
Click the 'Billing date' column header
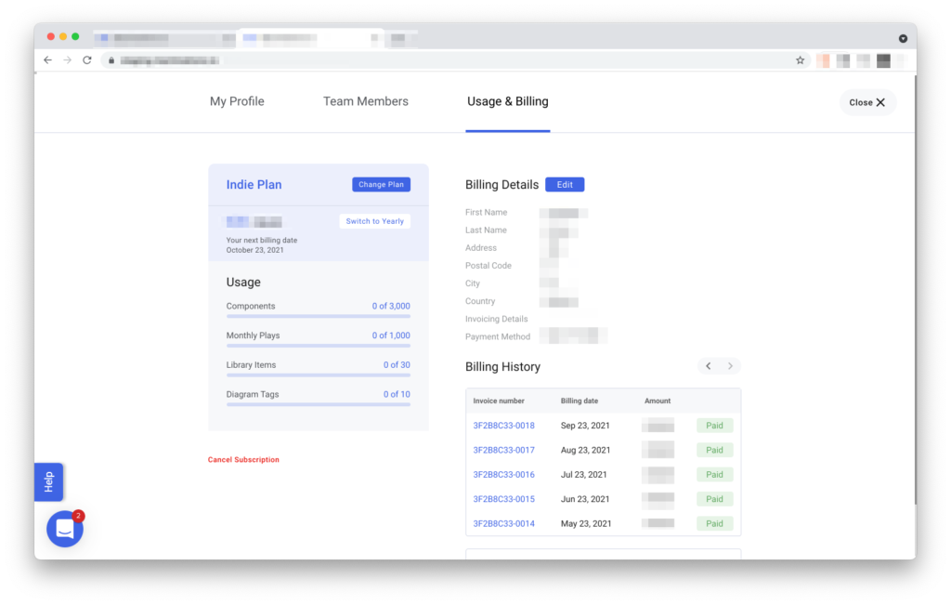580,401
